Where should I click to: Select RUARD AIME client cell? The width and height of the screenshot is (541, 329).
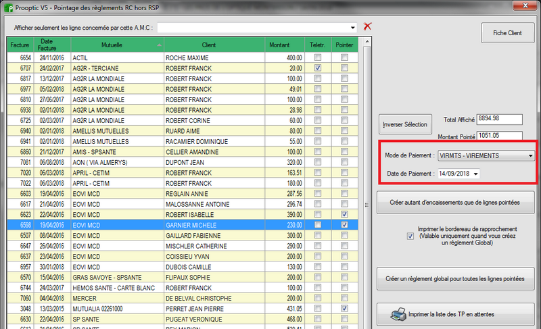pos(214,131)
